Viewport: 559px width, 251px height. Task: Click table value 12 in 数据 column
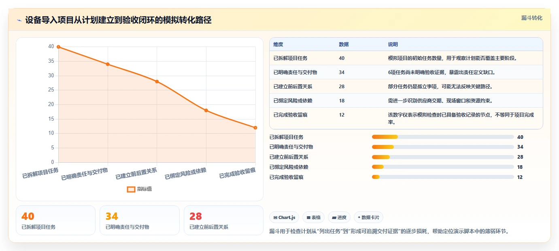click(342, 115)
